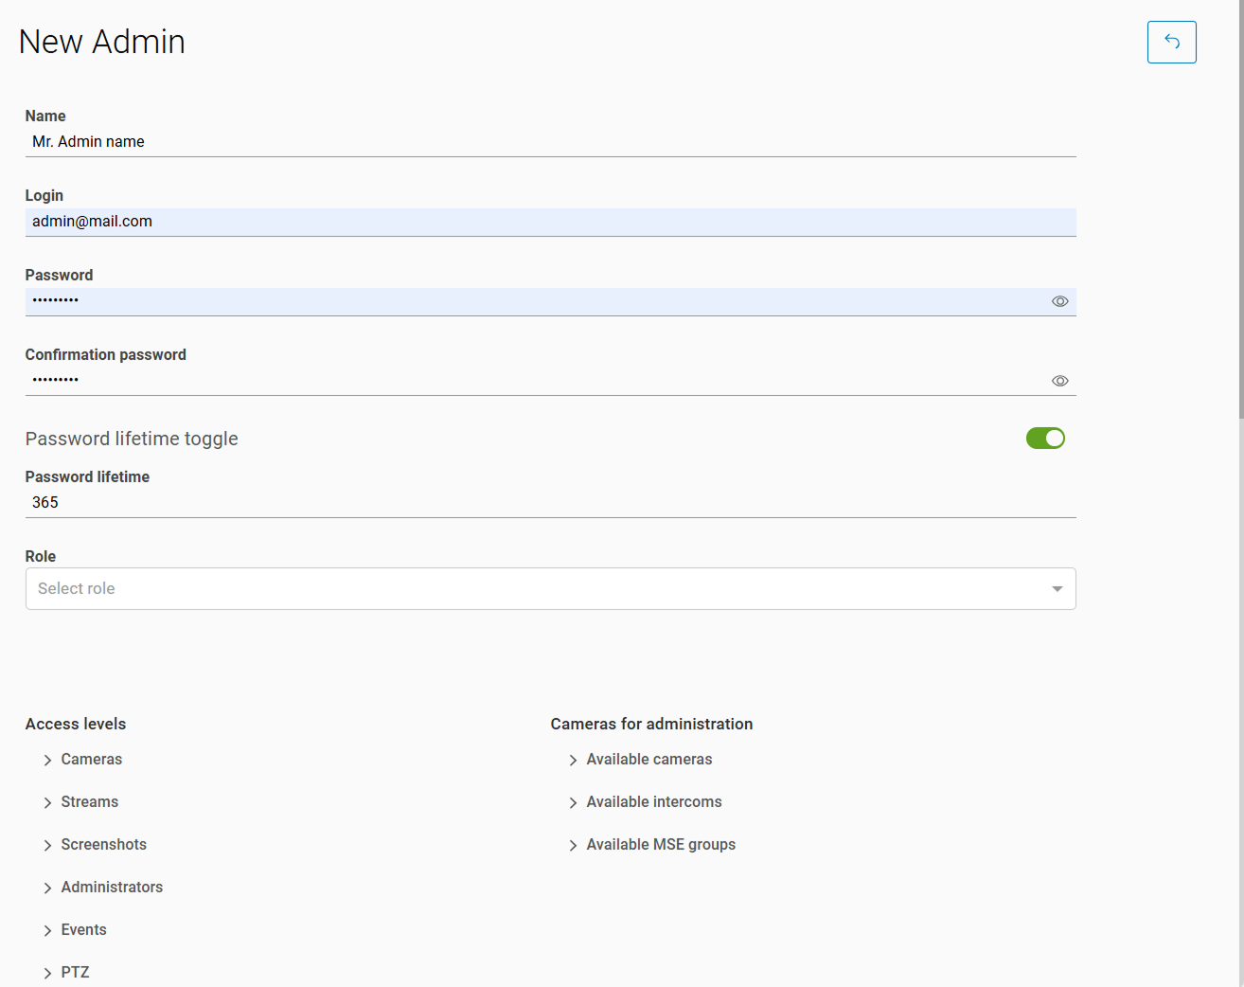Expand Available MSE groups list
1244x987 pixels.
click(573, 845)
